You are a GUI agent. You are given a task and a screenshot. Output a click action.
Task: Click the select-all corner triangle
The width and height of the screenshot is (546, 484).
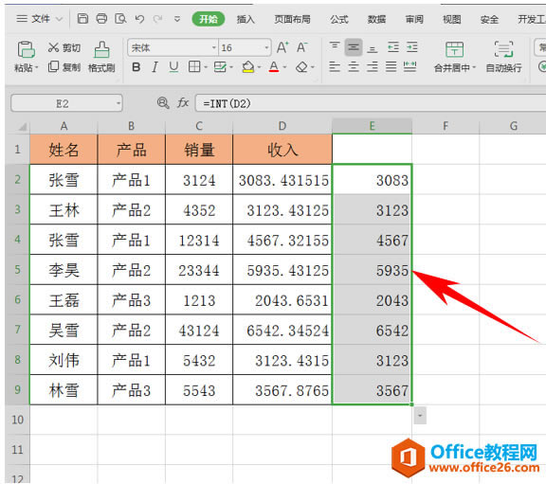23,126
